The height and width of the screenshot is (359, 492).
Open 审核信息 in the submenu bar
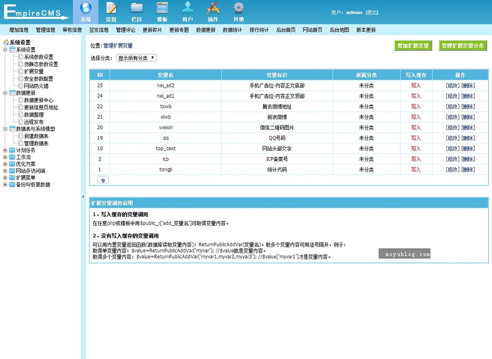[72, 30]
